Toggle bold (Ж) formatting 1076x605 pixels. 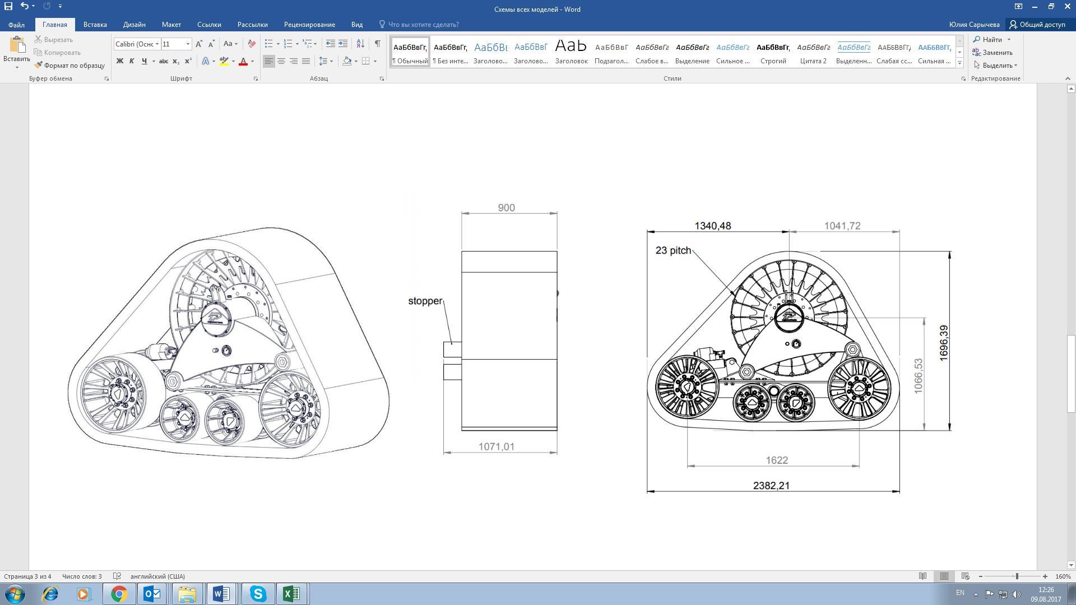(119, 61)
